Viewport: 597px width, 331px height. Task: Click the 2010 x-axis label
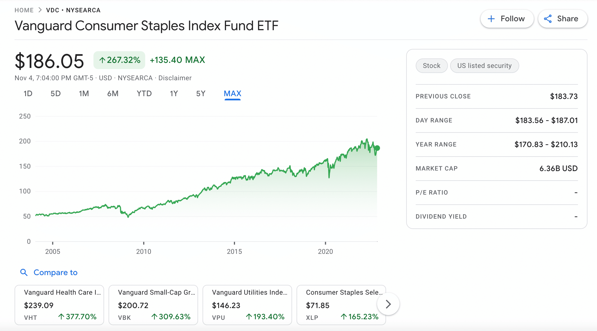pos(144,252)
